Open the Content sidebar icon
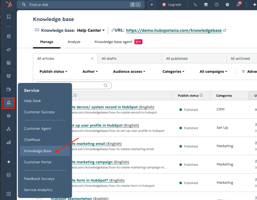Image resolution: width=257 pixels, height=200 pixels. (x=9, y=63)
